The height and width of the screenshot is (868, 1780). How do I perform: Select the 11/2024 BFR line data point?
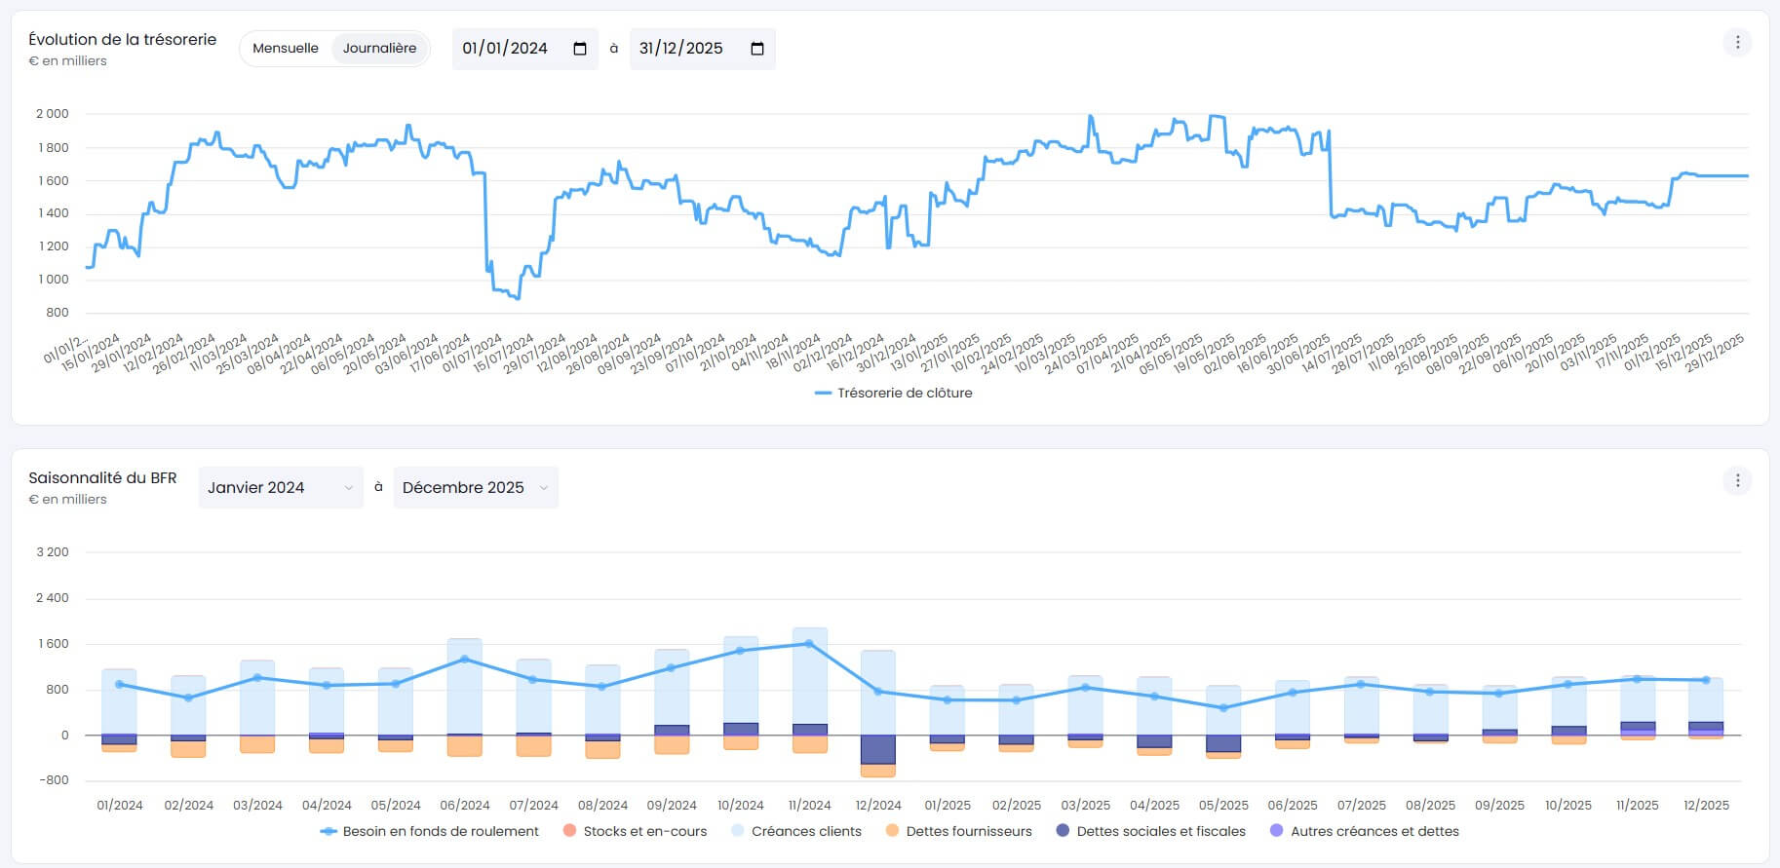coord(809,644)
